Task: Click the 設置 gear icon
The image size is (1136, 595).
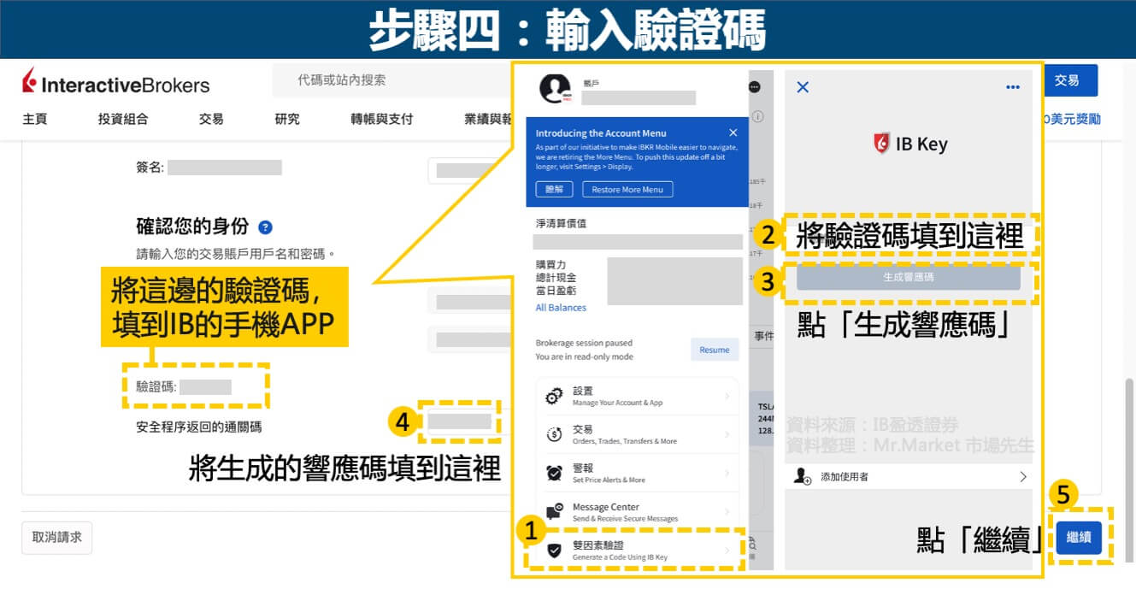Action: [554, 397]
